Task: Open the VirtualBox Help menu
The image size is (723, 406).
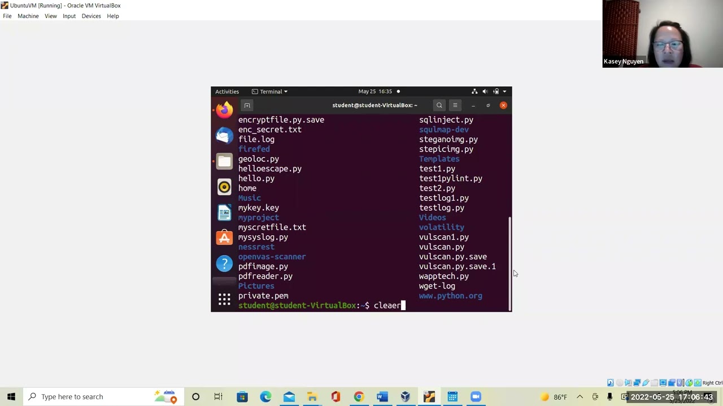Action: (113, 16)
